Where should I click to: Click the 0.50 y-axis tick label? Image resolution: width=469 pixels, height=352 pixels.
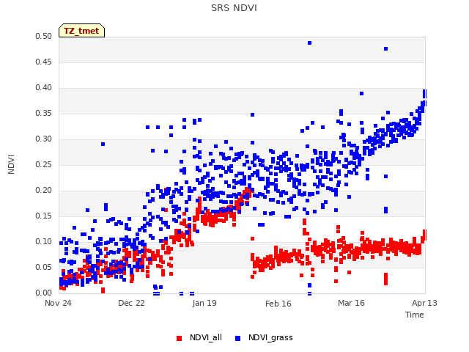(x=43, y=36)
